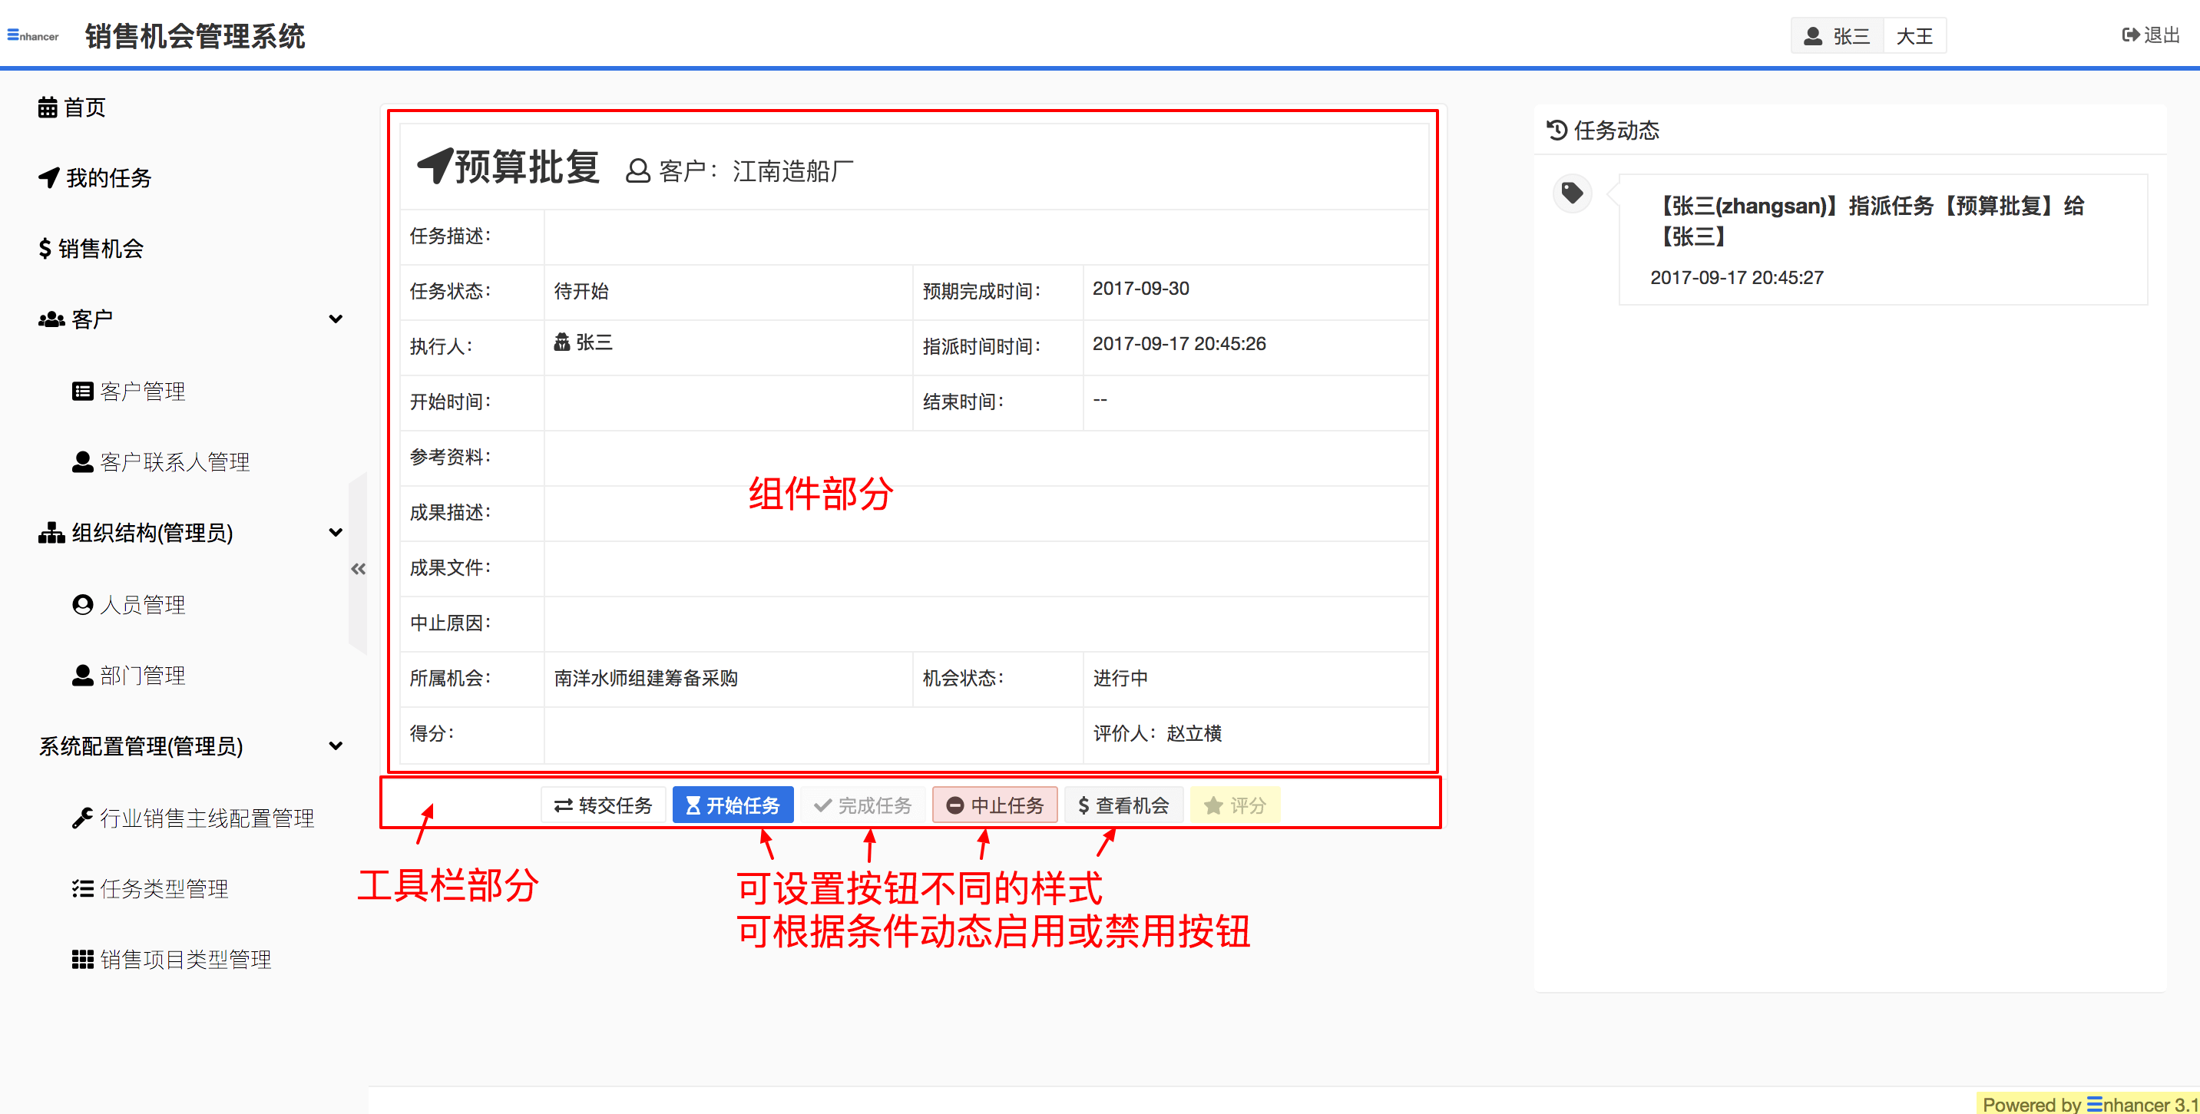Click the 查看机会 toolbar button

[x=1123, y=805]
